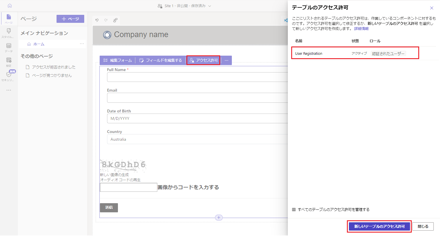This screenshot has width=440, height=236.
Task: Open the Styling workspace icon
Action: point(9,33)
